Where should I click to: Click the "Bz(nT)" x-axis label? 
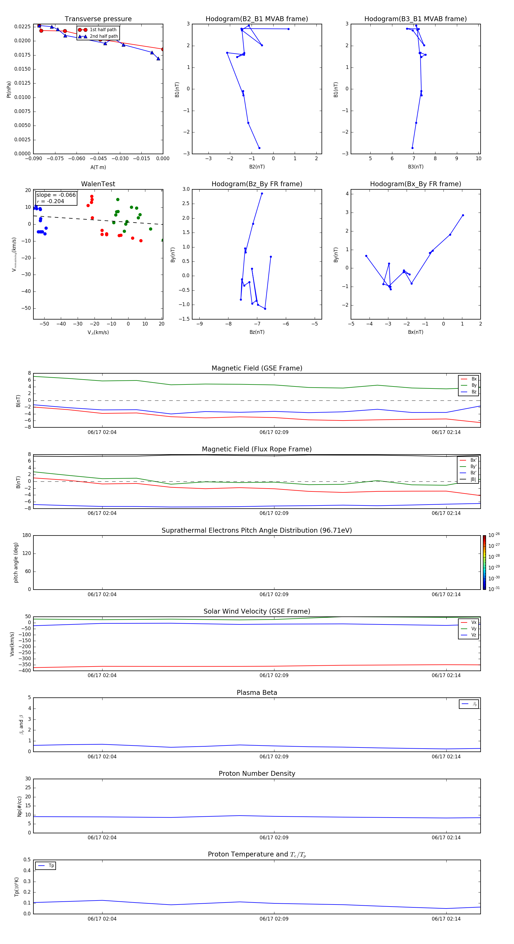[x=257, y=332]
